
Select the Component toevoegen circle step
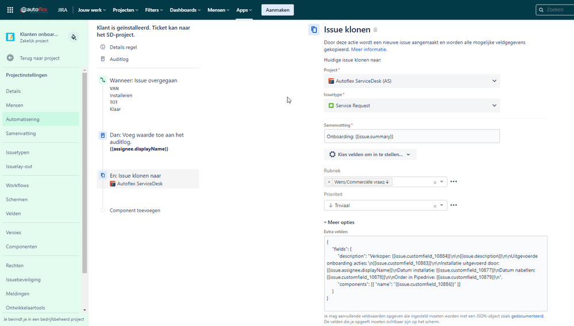click(103, 210)
